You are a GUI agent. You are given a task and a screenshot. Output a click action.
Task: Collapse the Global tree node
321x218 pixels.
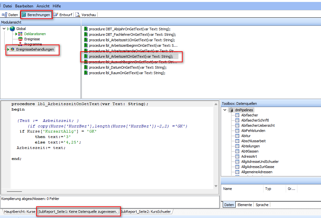tap(4, 29)
